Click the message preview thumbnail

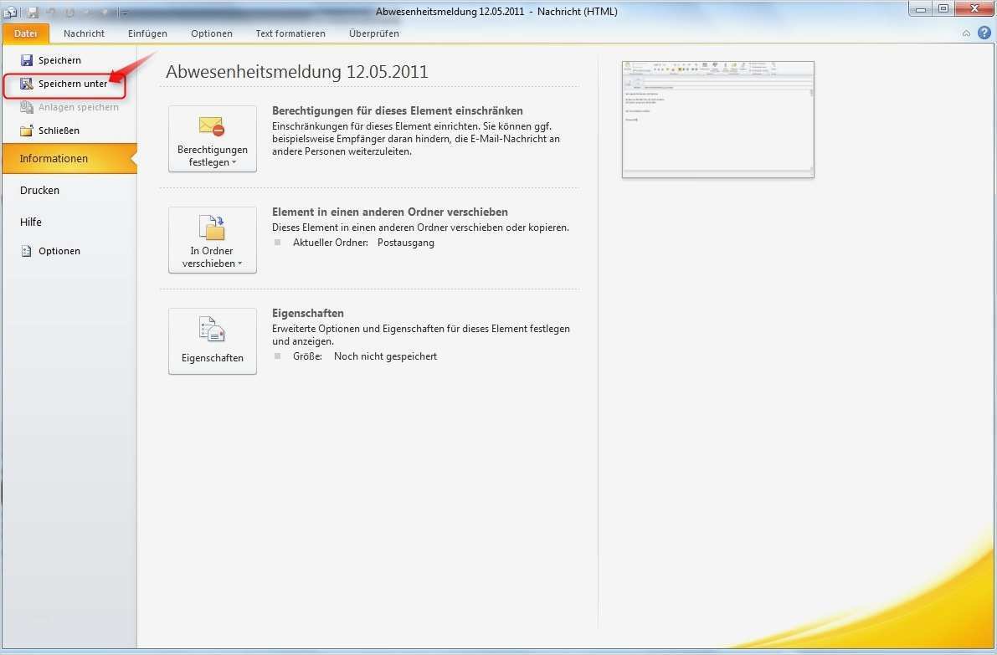(718, 120)
